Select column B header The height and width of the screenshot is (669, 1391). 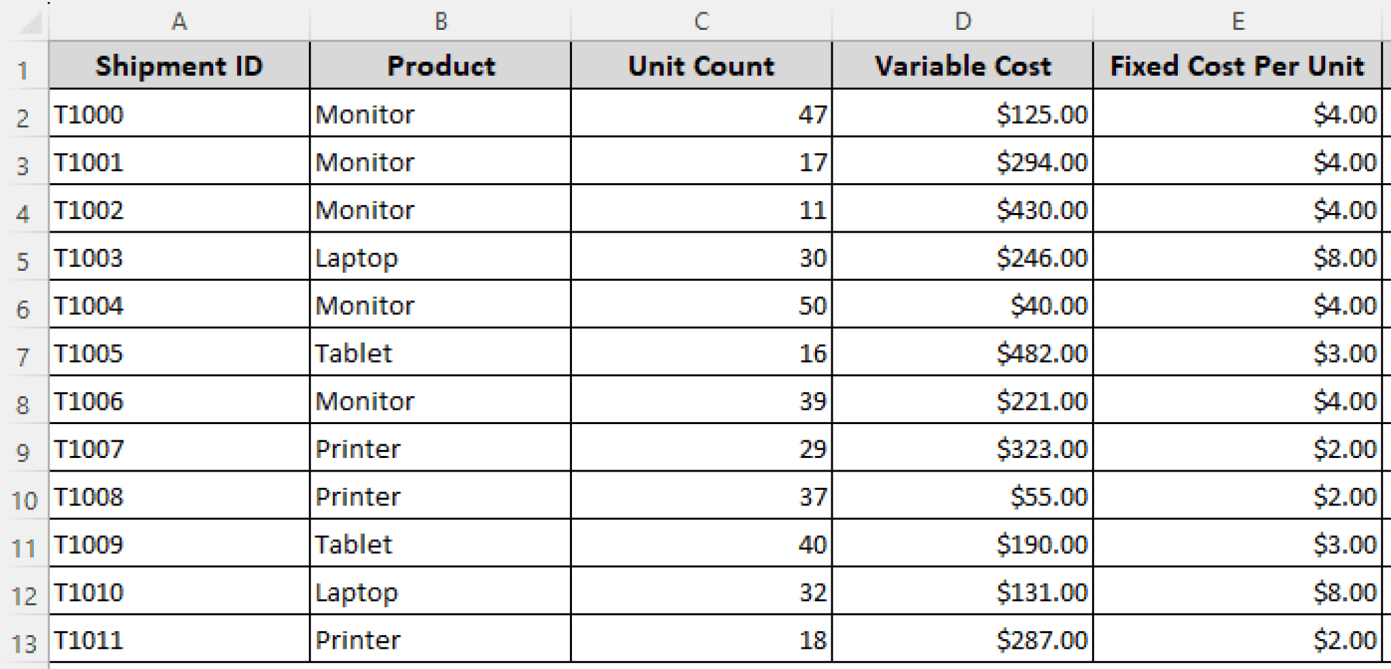(x=440, y=21)
